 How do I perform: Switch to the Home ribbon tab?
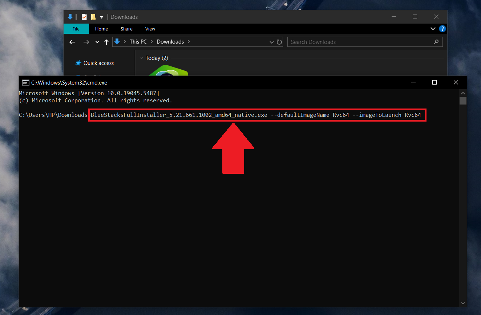101,29
